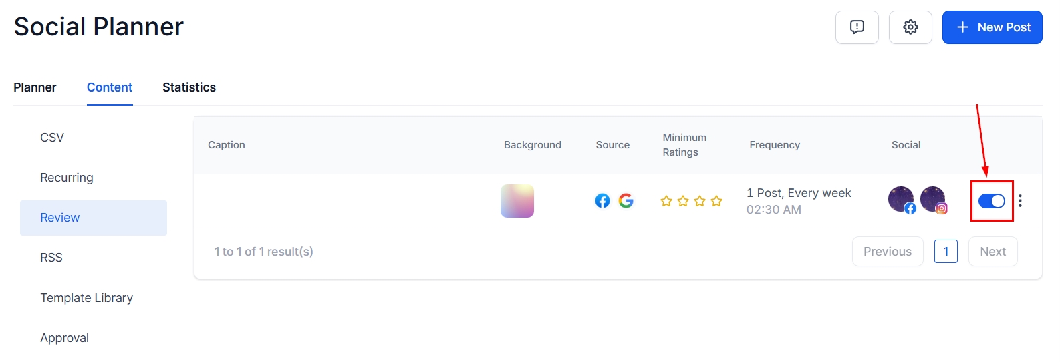Click the first minimum rating star

(666, 201)
